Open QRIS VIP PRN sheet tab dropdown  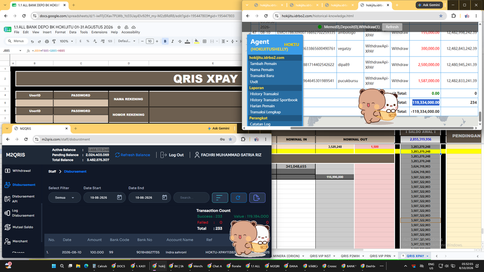pos(394,256)
